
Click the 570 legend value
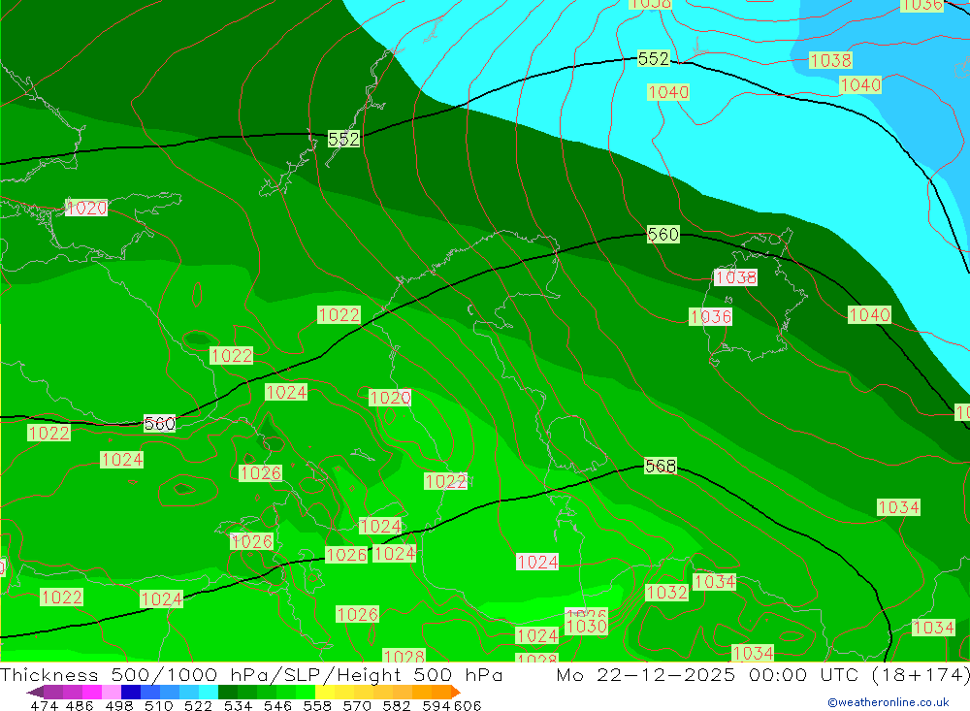pyautogui.click(x=357, y=705)
